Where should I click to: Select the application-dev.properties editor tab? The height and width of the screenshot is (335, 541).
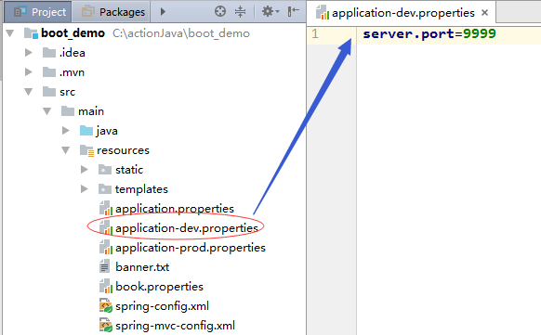click(402, 13)
